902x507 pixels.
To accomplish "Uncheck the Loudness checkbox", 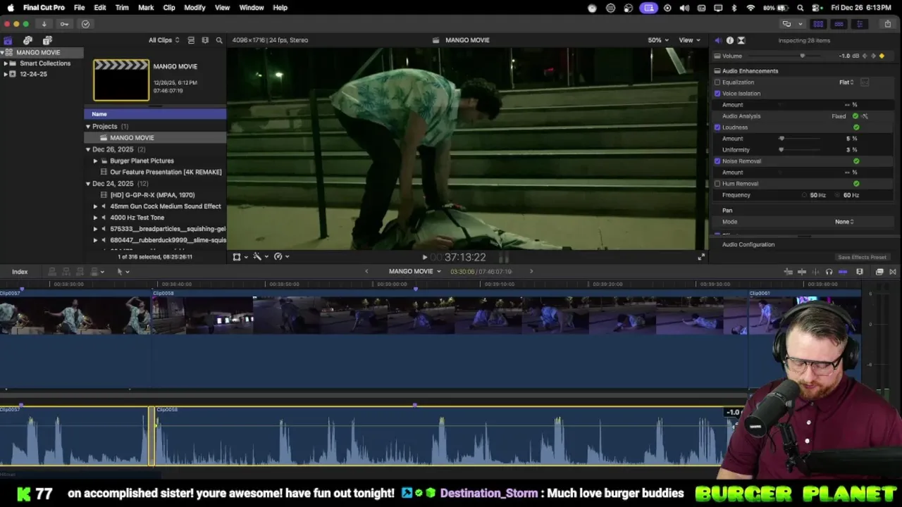I will [717, 127].
